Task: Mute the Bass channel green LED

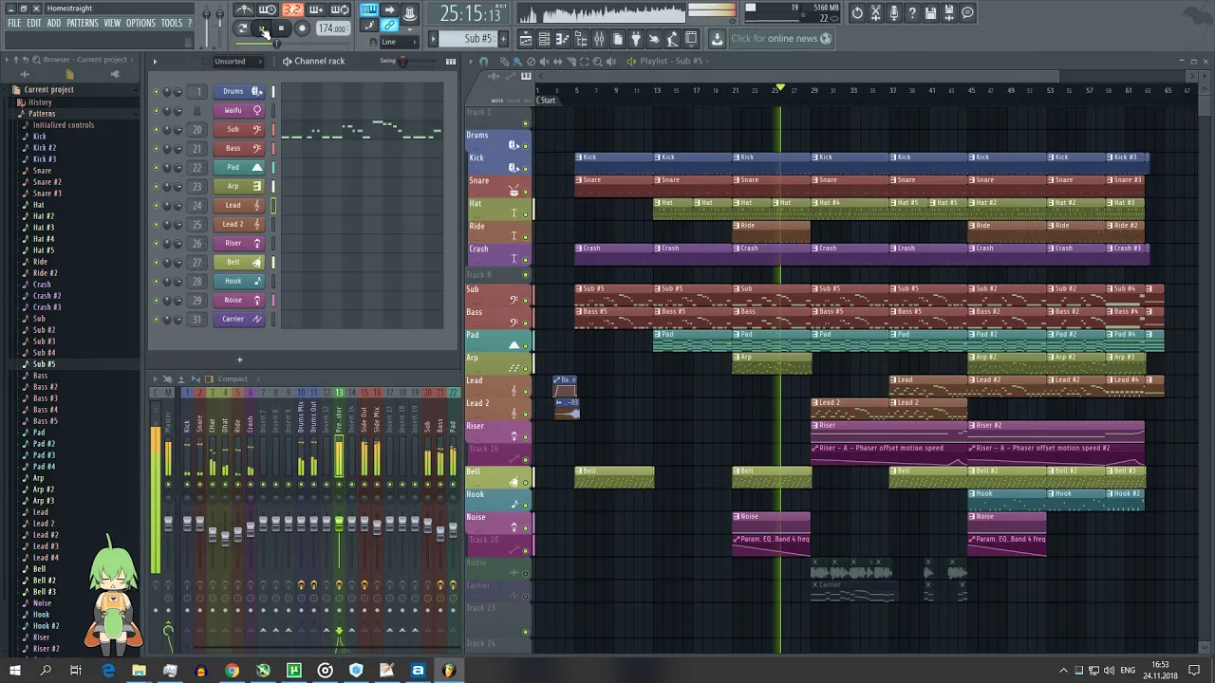Action: pyautogui.click(x=156, y=148)
